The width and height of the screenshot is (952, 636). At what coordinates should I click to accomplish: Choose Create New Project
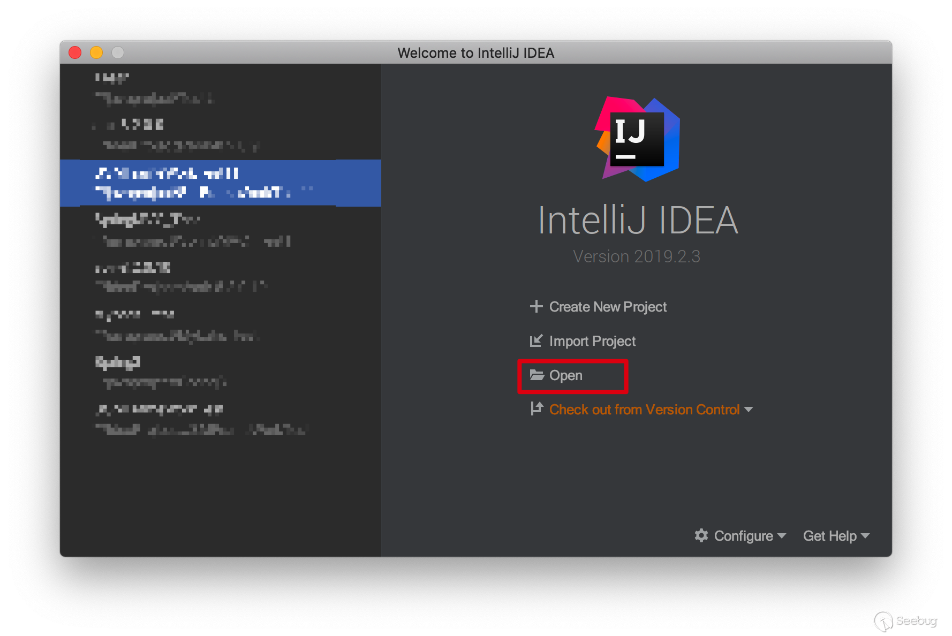pos(608,307)
